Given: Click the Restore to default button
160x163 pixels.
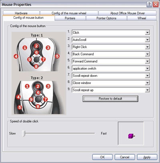Looking at the screenshot, I should [110, 99].
